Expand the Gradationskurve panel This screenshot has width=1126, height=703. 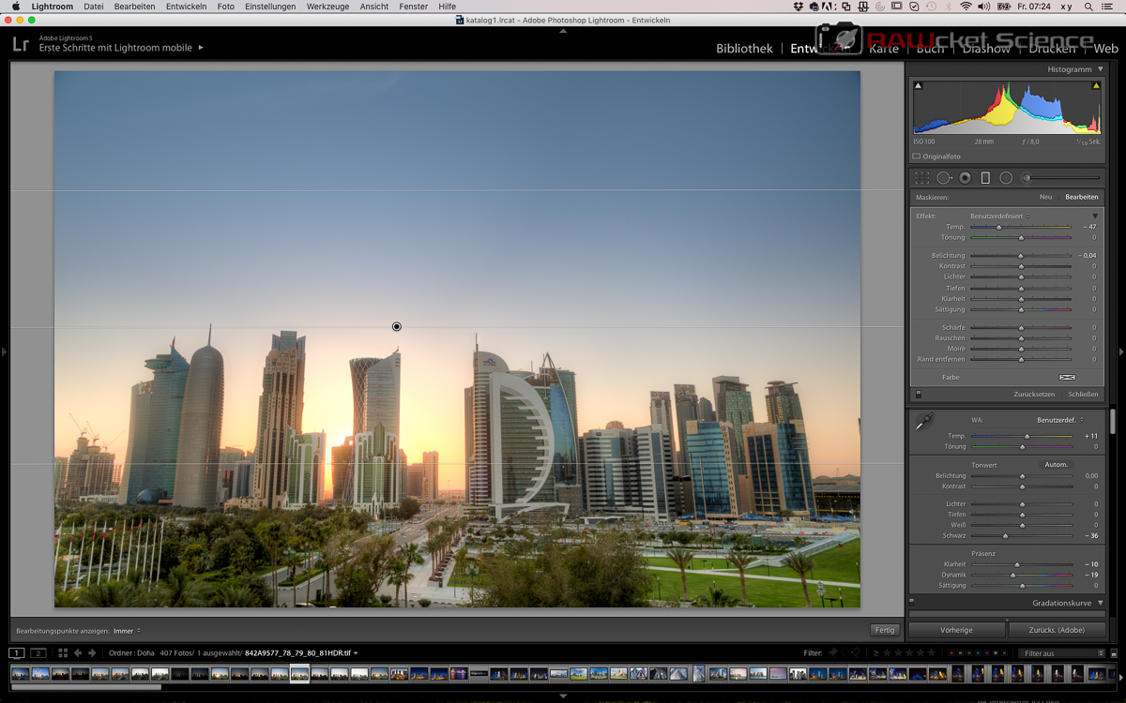click(x=1101, y=603)
